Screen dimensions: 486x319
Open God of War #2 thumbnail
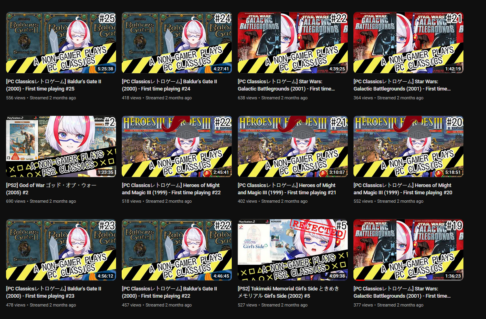tap(61, 146)
